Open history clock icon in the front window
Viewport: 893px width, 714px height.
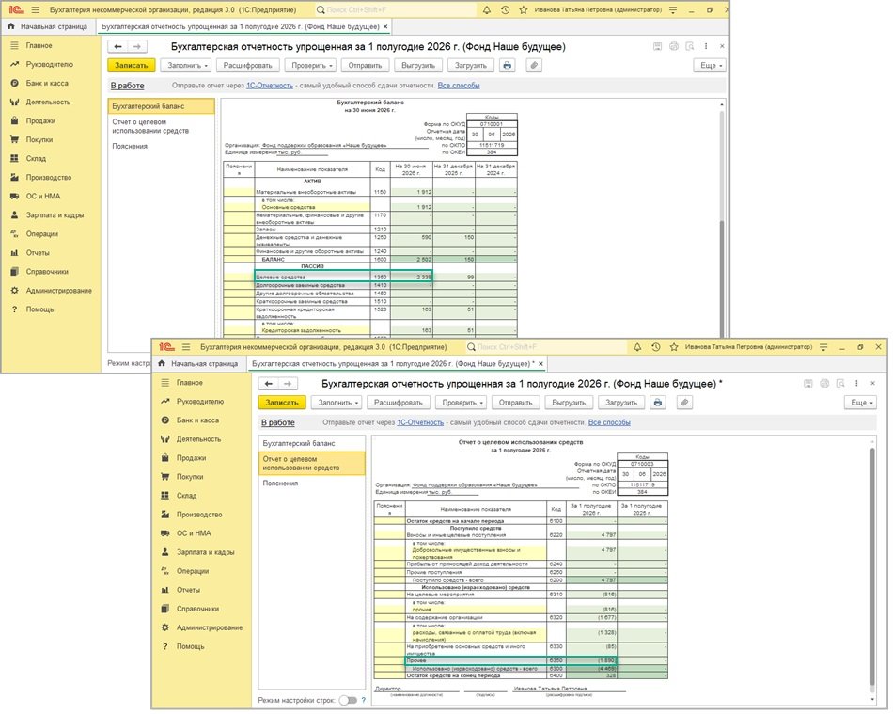[655, 347]
